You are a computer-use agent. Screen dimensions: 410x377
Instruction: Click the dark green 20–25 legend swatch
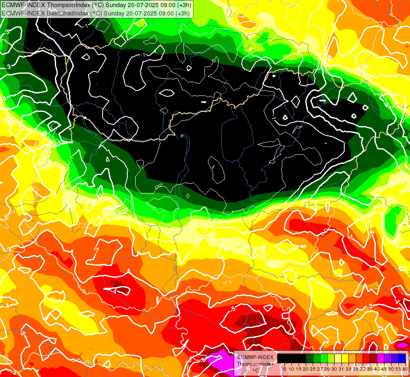tap(309, 359)
